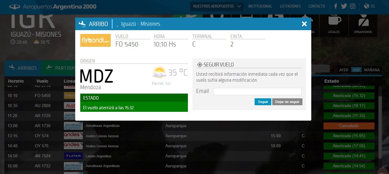The height and width of the screenshot is (174, 389).
Task: Select the AYER day toggle
Action: tap(344, 70)
